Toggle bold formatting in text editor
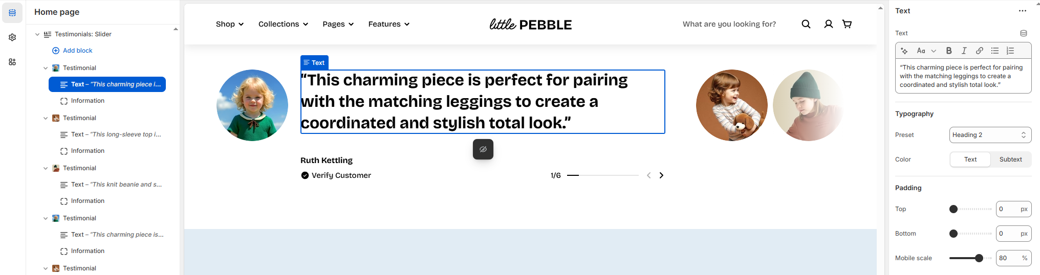This screenshot has width=1040, height=275. 949,51
